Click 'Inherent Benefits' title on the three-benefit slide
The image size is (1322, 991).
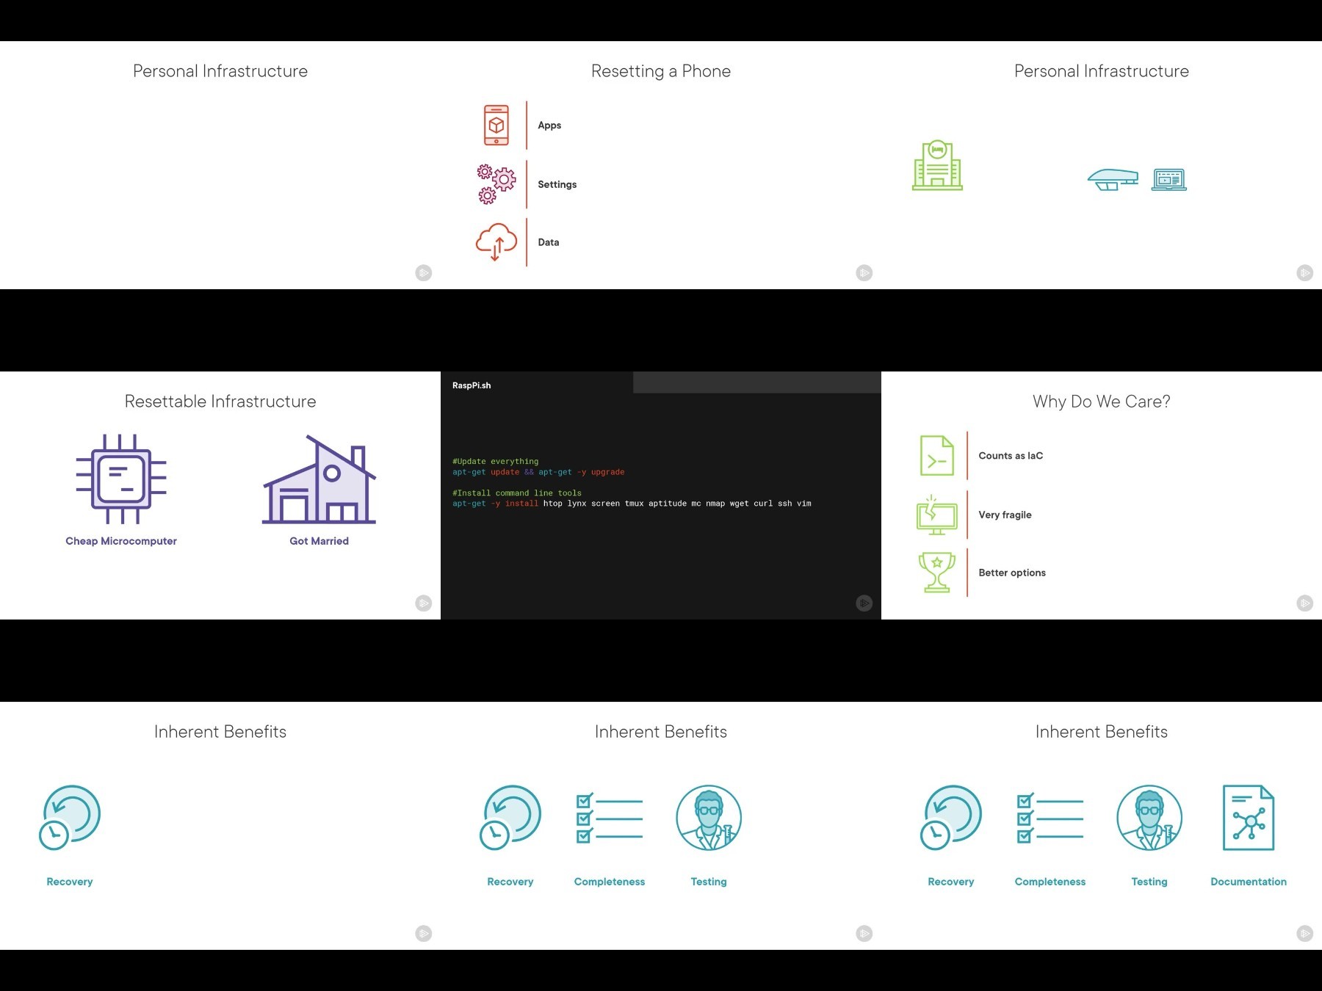pyautogui.click(x=661, y=732)
